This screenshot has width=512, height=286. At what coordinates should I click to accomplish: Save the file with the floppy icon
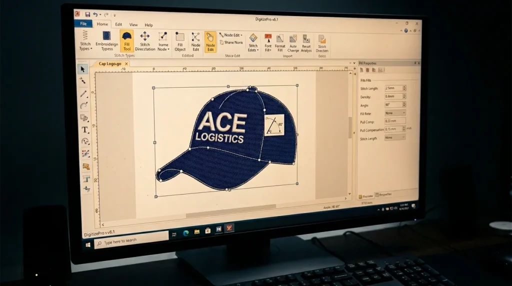click(87, 14)
